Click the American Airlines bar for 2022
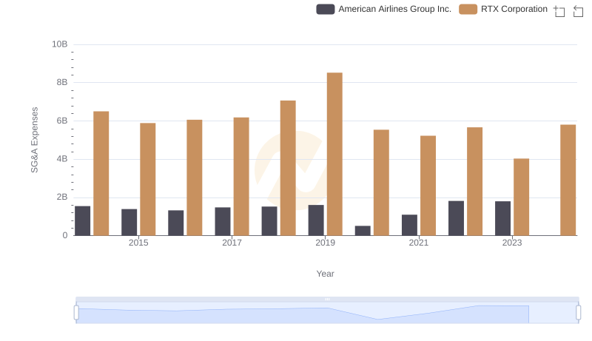Screen dimensions: 592x341 pyautogui.click(x=456, y=218)
